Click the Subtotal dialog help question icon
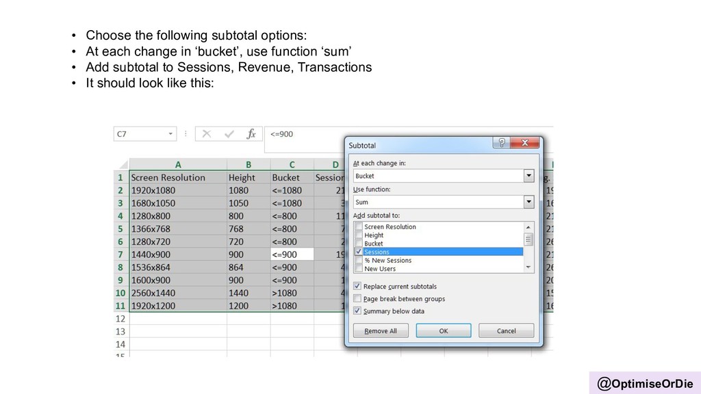This screenshot has height=394, width=701. pyautogui.click(x=502, y=142)
